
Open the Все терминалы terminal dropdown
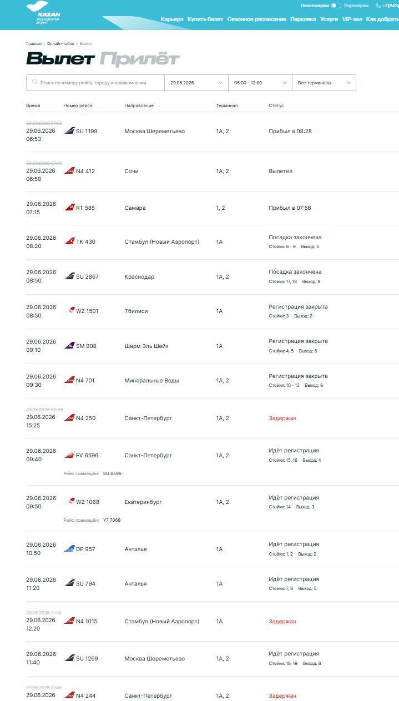pyautogui.click(x=324, y=83)
